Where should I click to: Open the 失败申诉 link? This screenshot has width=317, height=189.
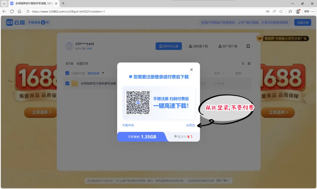(128, 125)
